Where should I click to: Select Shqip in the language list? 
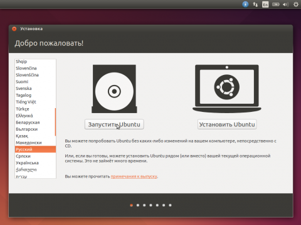(x=35, y=61)
